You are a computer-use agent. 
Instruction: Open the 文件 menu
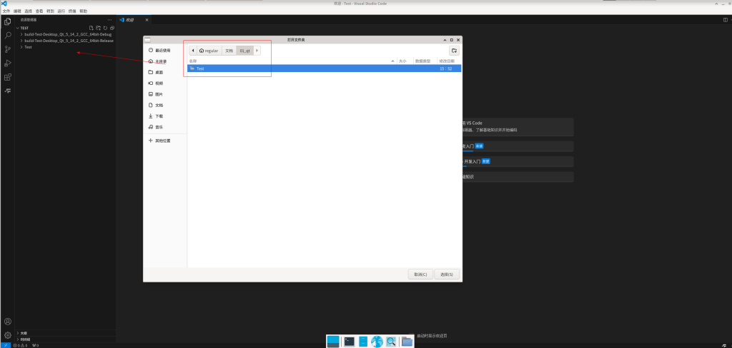click(6, 11)
